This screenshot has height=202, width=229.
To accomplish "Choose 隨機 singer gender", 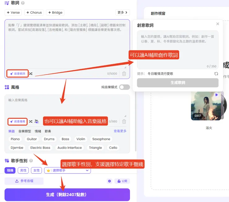I will 10,170.
